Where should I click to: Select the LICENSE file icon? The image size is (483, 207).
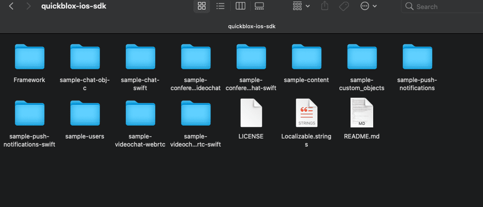click(251, 113)
